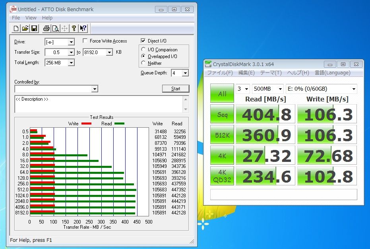This screenshot has height=249, width=370.
Task: Open the View menu in ATTO
Action: coord(31,18)
